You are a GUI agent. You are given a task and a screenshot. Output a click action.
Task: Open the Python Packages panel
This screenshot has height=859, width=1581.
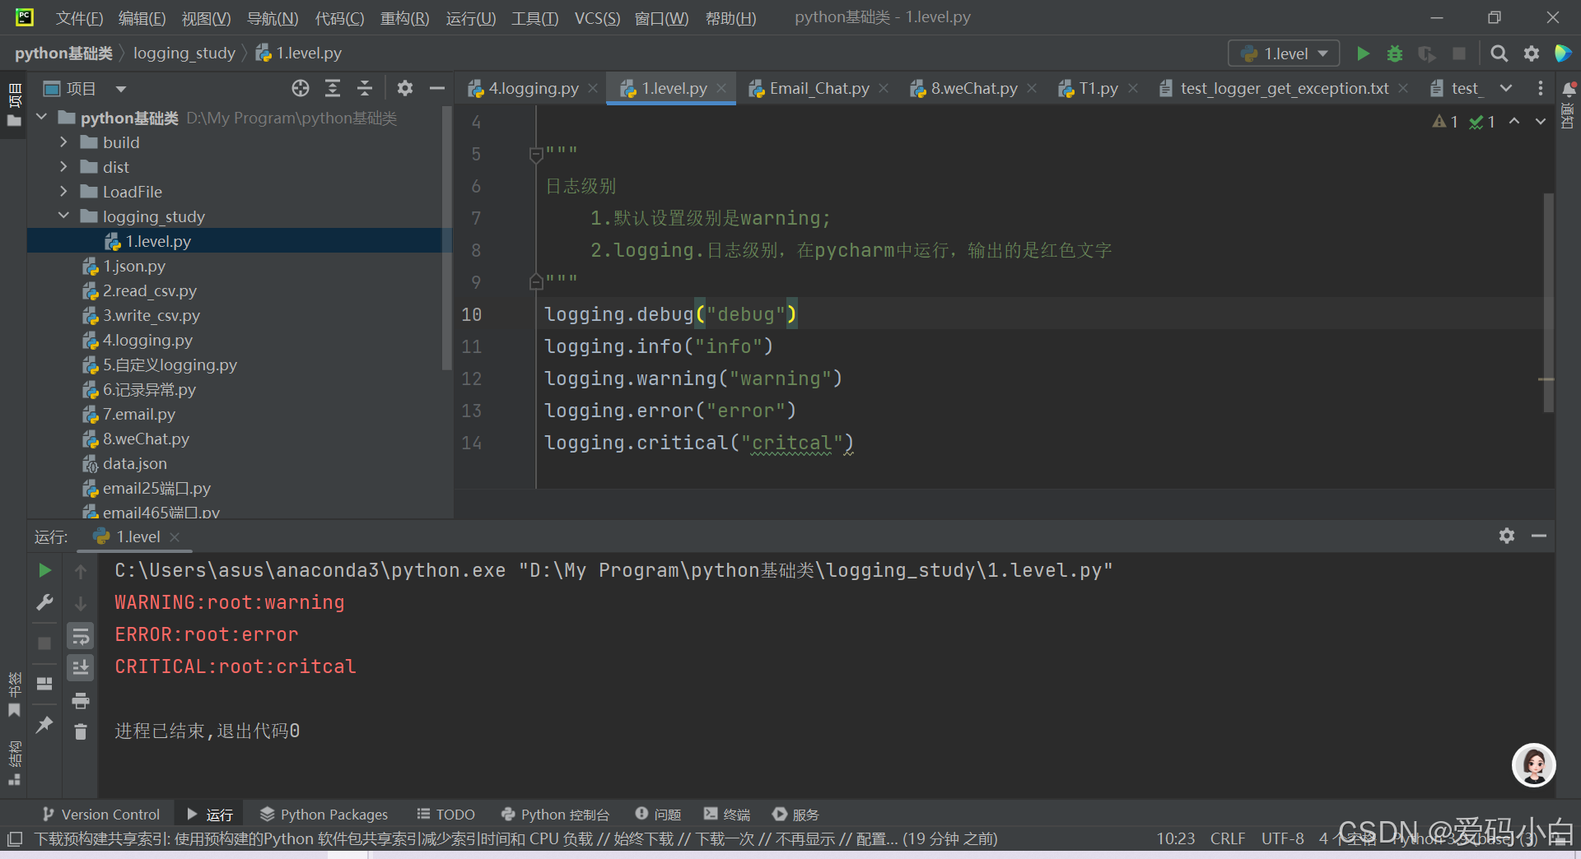(x=324, y=814)
